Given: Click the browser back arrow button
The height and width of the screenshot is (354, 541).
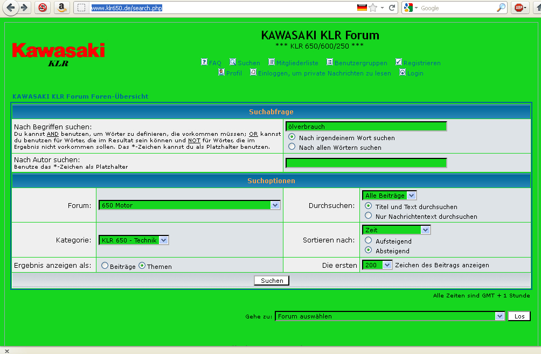Looking at the screenshot, I should pos(11,8).
